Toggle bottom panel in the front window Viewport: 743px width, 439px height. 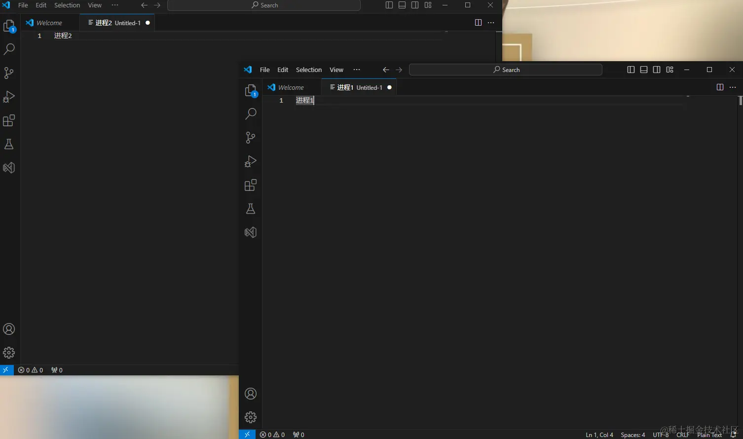pos(644,70)
